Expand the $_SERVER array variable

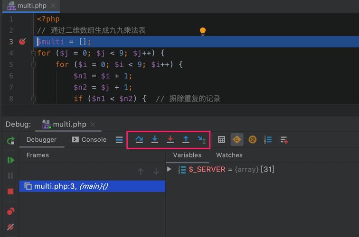pyautogui.click(x=169, y=169)
